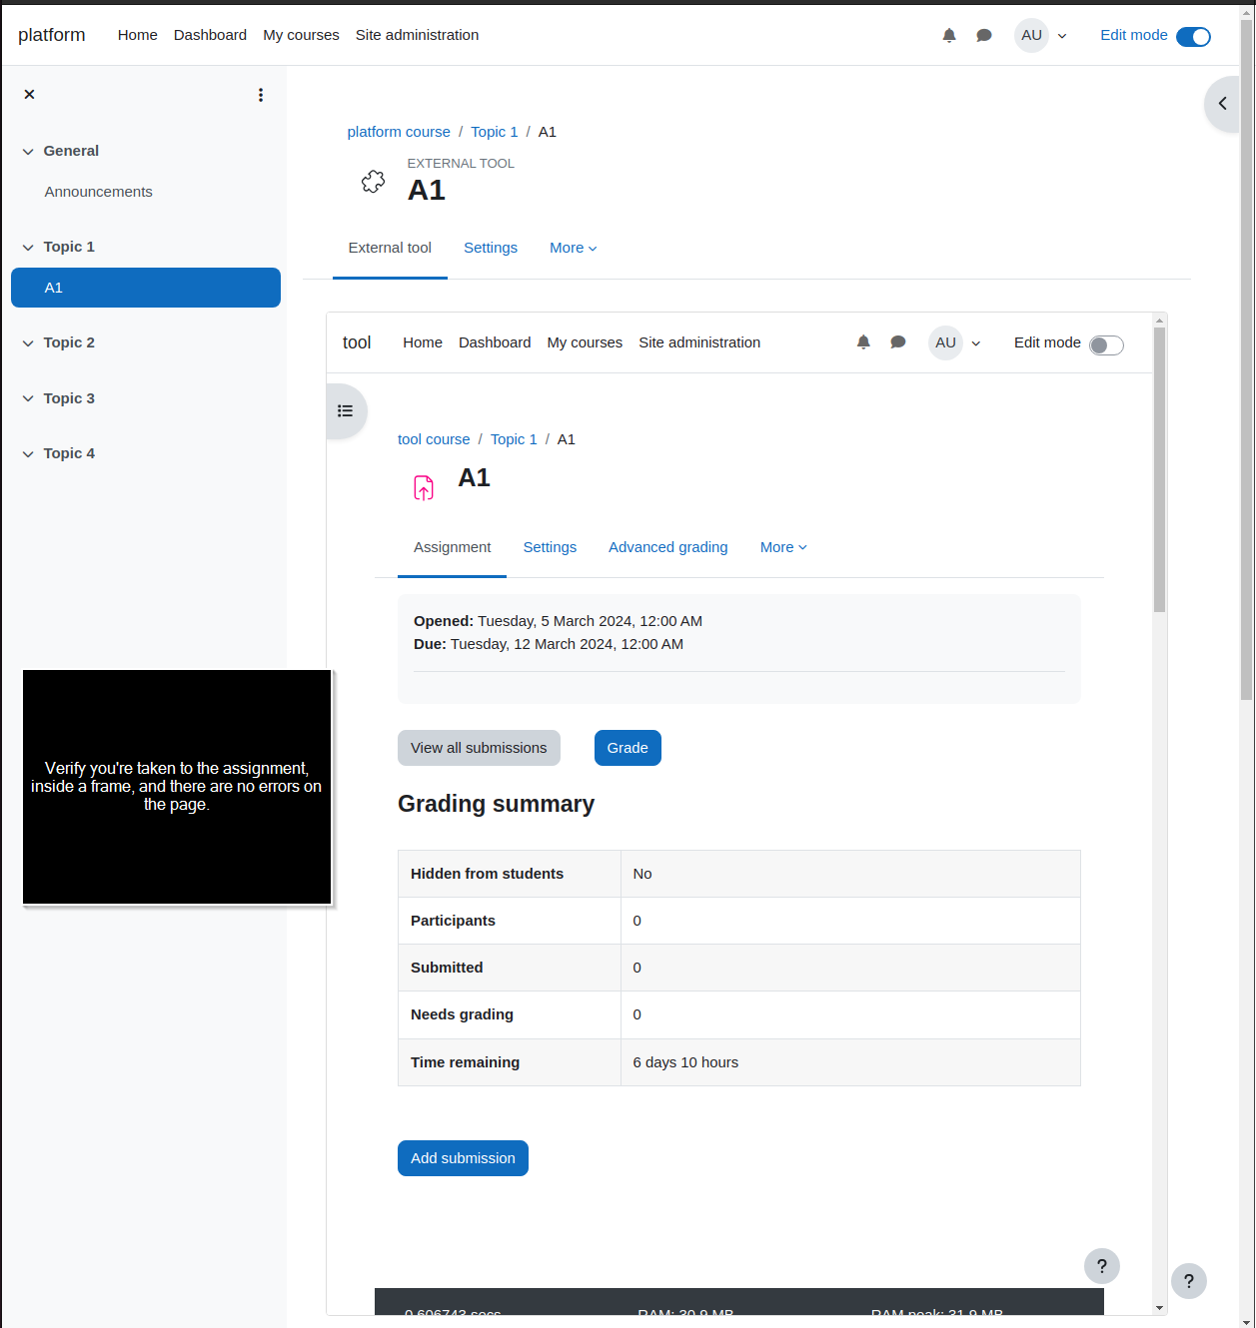Click Dashboard in the tool frame navbar
Image resolution: width=1256 pixels, height=1328 pixels.
(495, 342)
